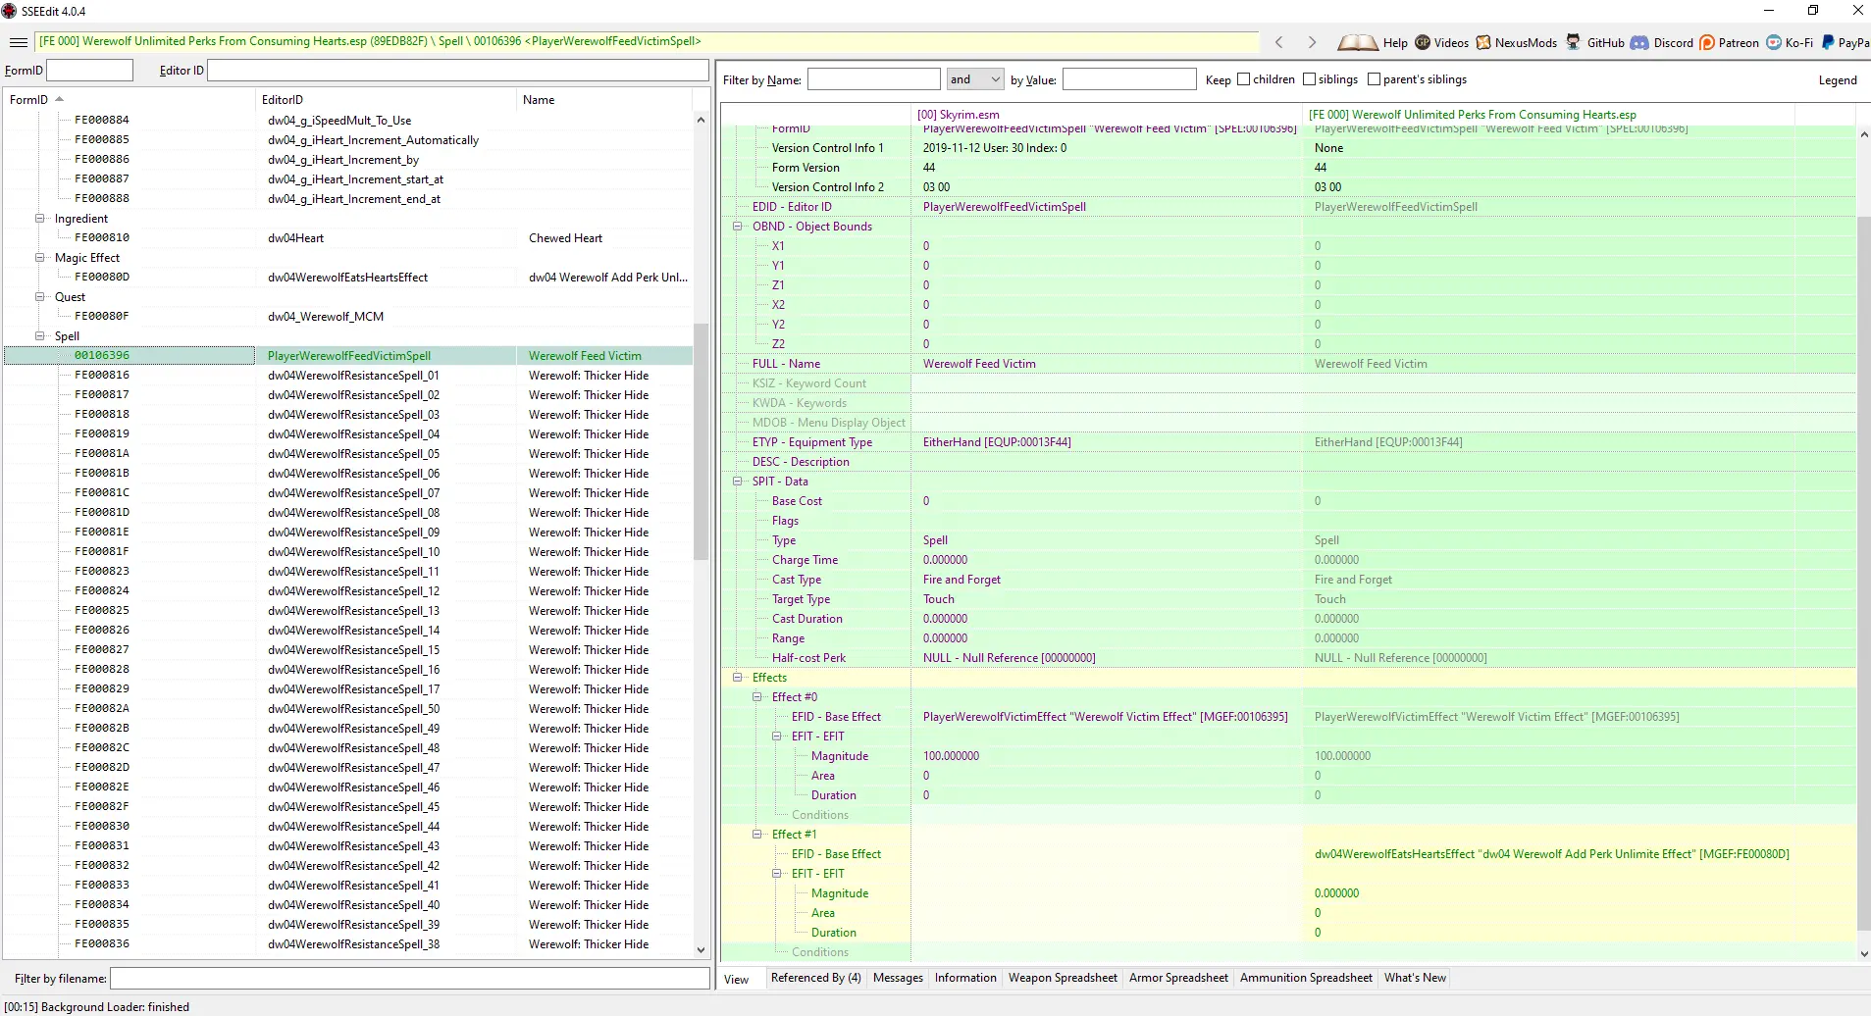The image size is (1871, 1016).
Task: Select dw04Heart Chewed Heart record
Action: pos(348,238)
